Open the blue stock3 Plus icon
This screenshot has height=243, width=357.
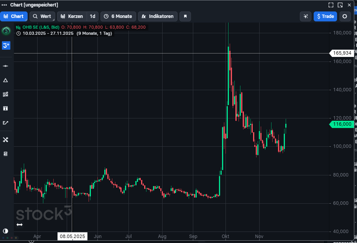[6, 45]
